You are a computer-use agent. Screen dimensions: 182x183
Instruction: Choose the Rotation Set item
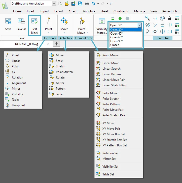(110, 153)
